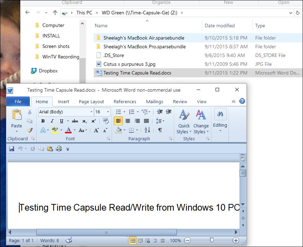The height and width of the screenshot is (247, 303).
Task: Click the Name column header in Explorer
Action: (101, 26)
